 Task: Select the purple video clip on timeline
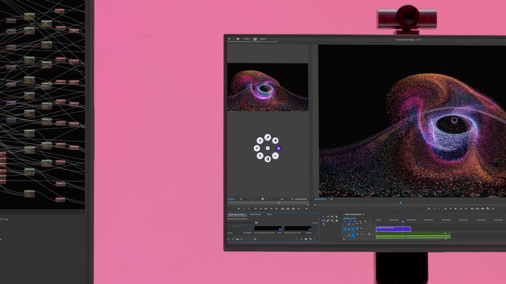click(x=393, y=229)
